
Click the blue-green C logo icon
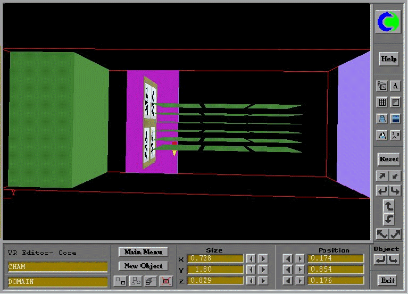pos(388,22)
